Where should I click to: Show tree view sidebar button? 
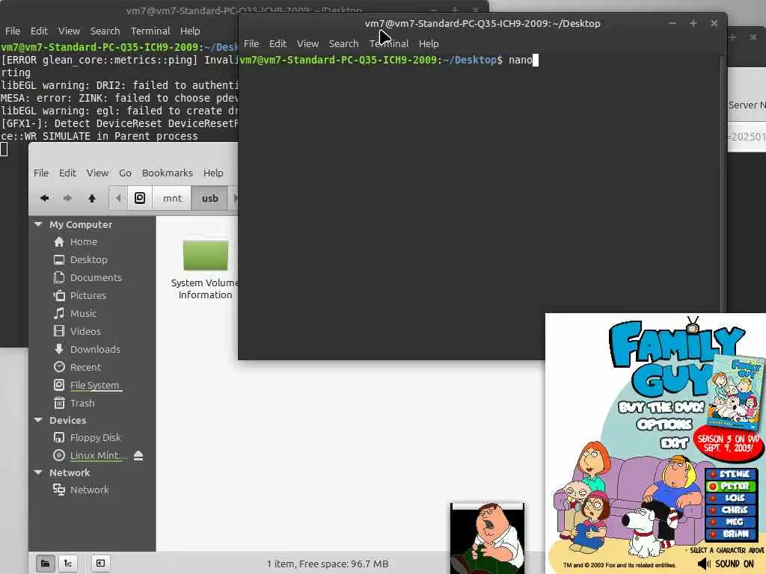[x=68, y=564]
